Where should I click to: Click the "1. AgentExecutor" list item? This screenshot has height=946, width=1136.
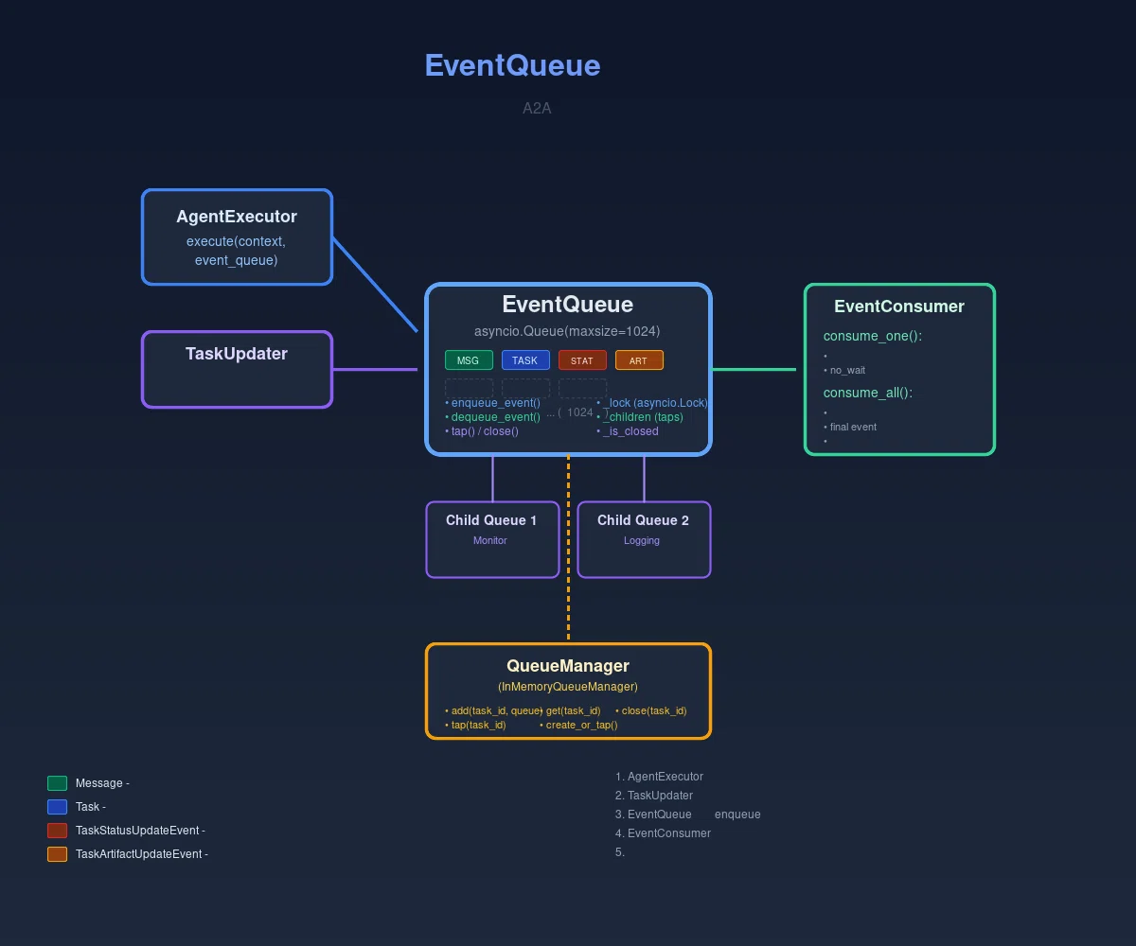659,777
